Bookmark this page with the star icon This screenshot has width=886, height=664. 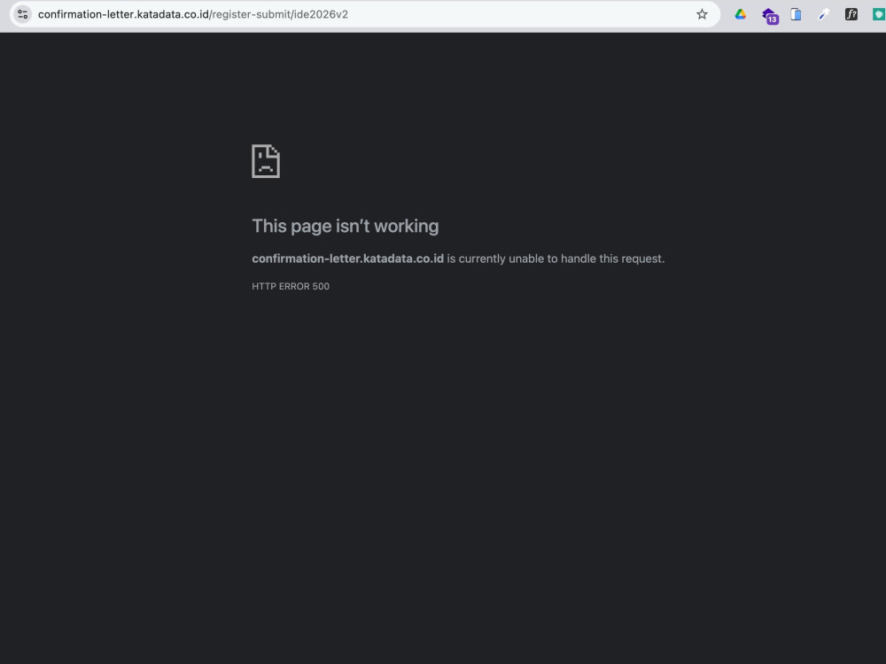pos(702,14)
